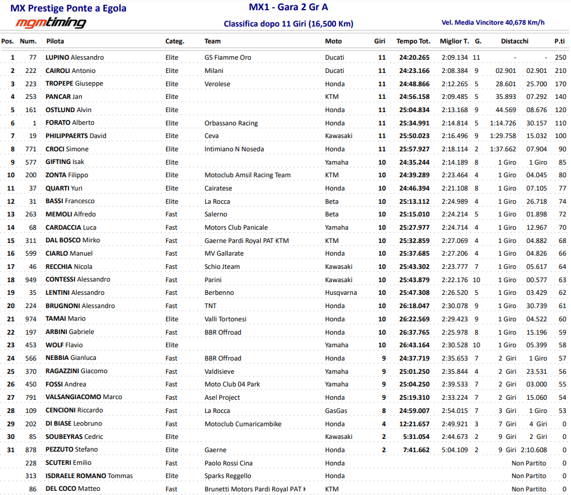Image resolution: width=571 pixels, height=495 pixels.
Task: Click rider 'NEBBIA Gianluca'
Action: coord(70,358)
